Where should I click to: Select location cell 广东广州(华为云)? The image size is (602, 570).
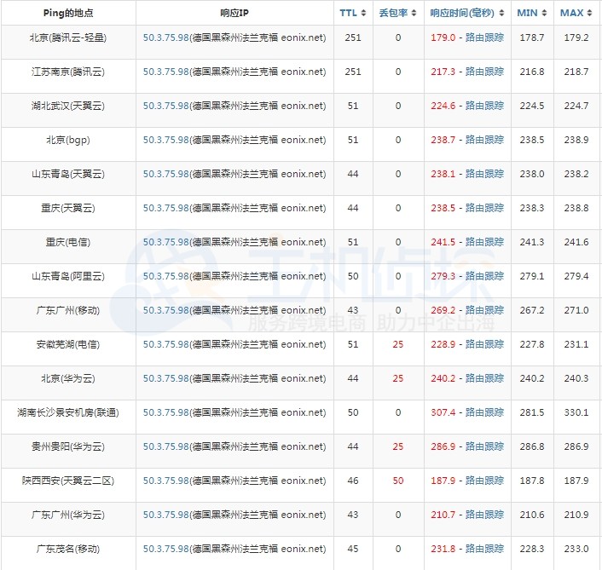pyautogui.click(x=68, y=515)
